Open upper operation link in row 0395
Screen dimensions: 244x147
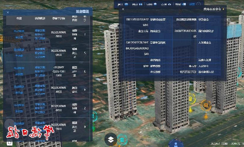[19, 31]
